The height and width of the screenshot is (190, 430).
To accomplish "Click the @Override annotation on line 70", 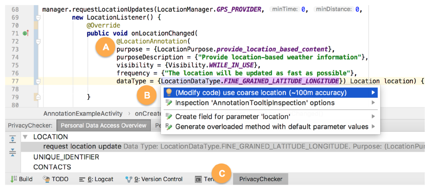I will click(x=104, y=26).
